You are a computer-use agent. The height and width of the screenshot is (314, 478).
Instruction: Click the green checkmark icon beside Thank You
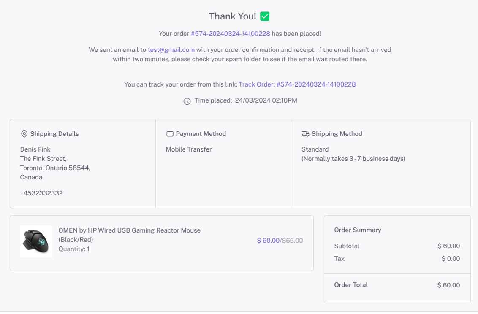tap(265, 16)
